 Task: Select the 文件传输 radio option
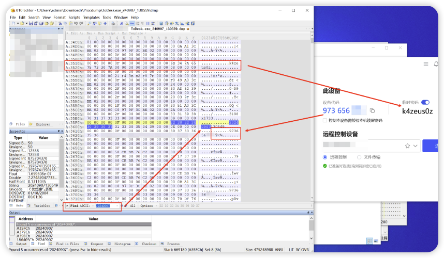360,157
